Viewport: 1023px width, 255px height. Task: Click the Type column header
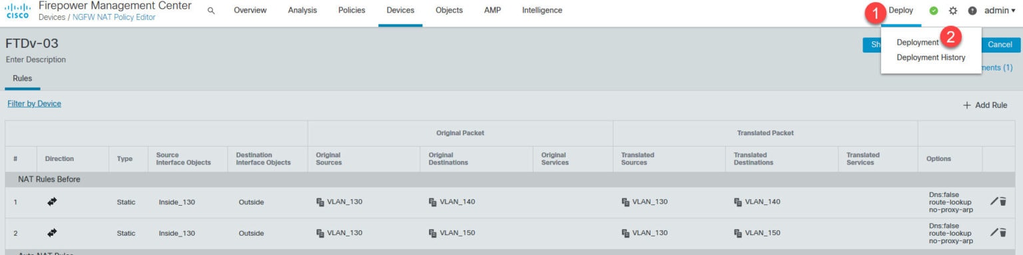pos(125,159)
